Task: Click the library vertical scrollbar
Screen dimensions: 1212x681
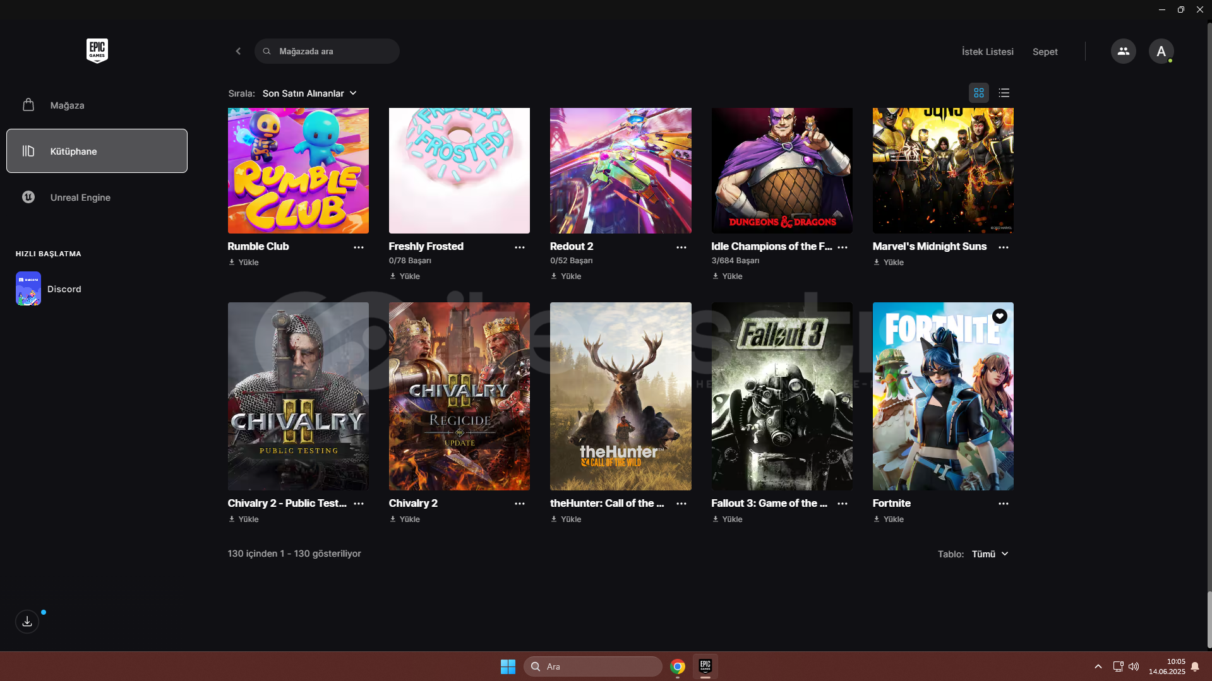Action: [x=1209, y=619]
